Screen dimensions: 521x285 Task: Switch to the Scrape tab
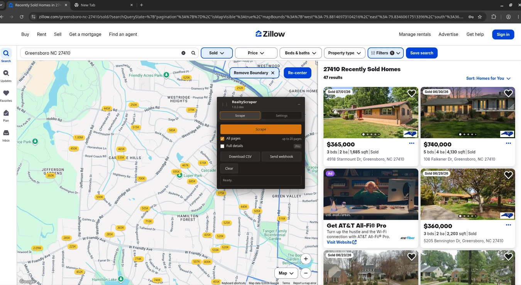pyautogui.click(x=240, y=115)
